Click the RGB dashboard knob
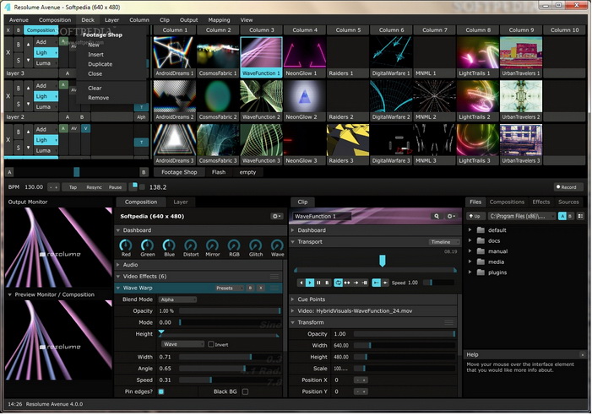 [x=234, y=245]
